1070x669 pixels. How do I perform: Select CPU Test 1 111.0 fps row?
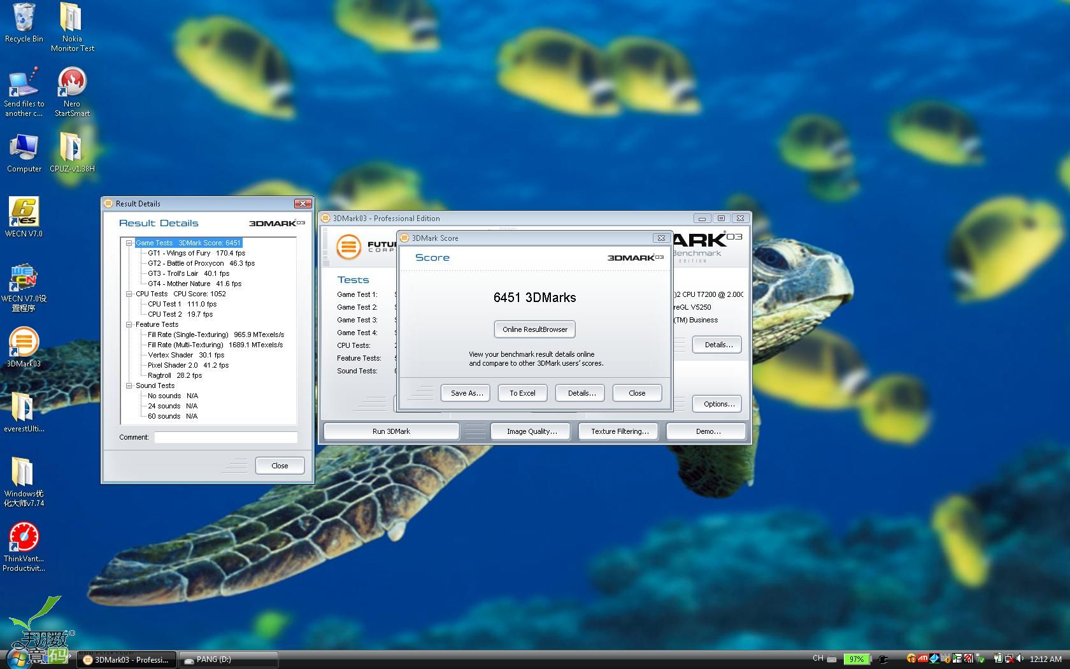tap(182, 304)
